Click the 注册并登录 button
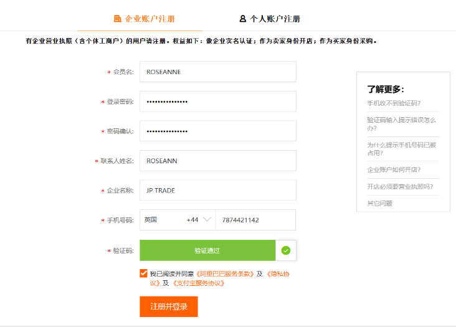The height and width of the screenshot is (327, 456). 169,306
